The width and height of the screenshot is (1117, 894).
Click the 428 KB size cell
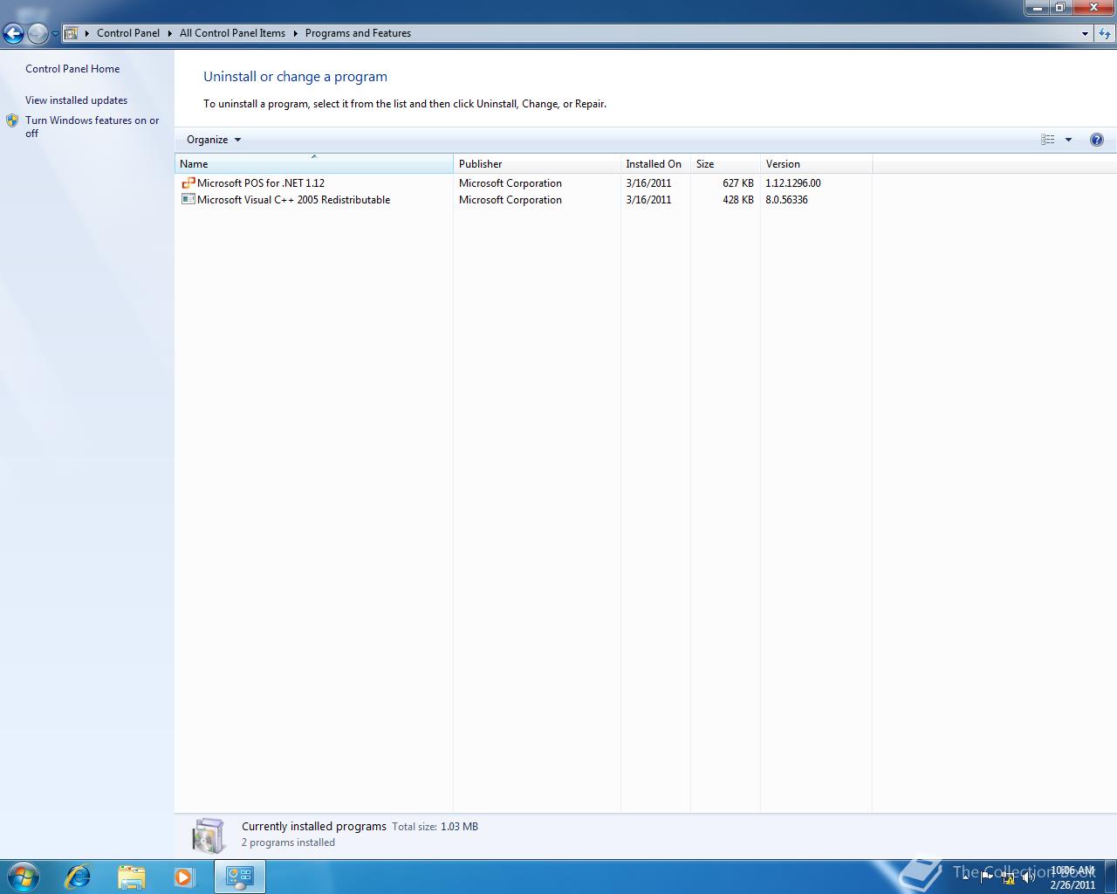[737, 200]
